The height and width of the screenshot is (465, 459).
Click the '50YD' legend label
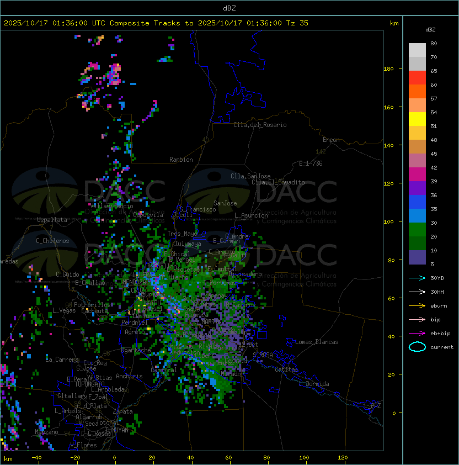point(437,278)
